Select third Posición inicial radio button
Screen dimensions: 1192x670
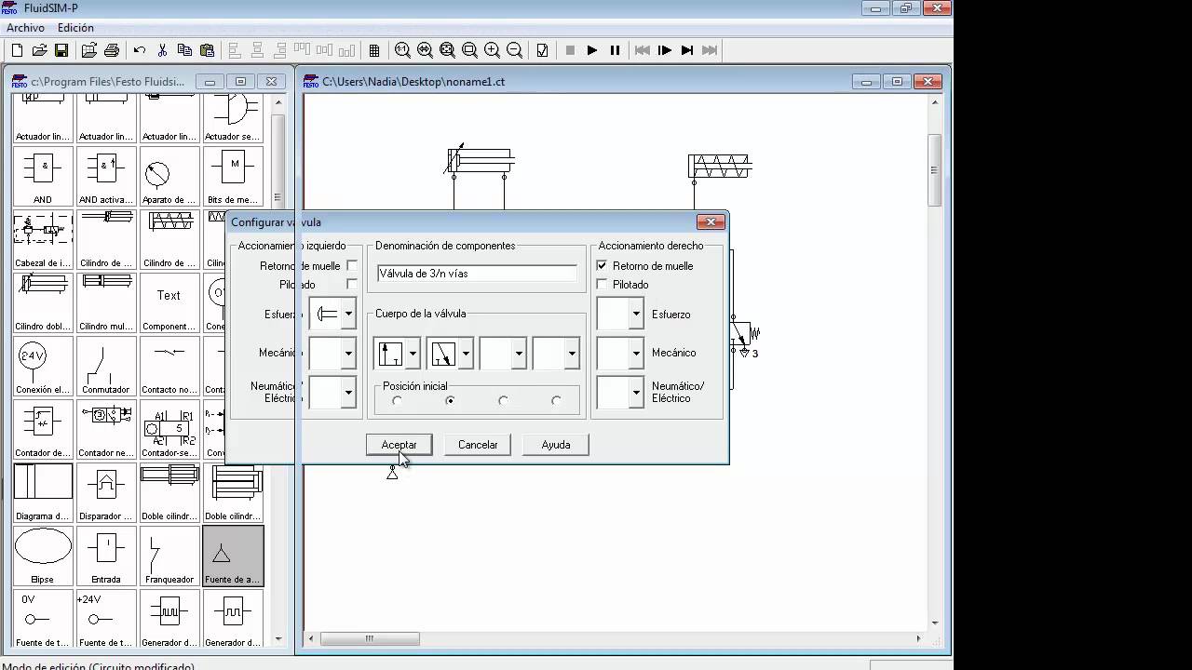click(504, 401)
